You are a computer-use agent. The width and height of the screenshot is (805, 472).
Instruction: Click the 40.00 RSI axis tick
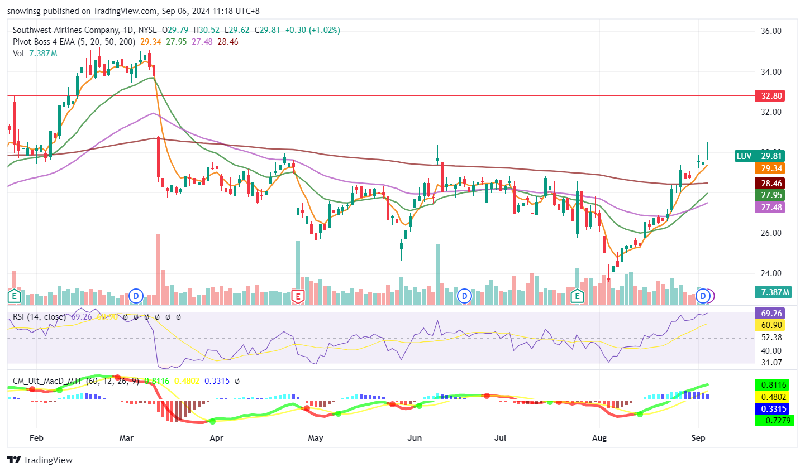(x=771, y=350)
